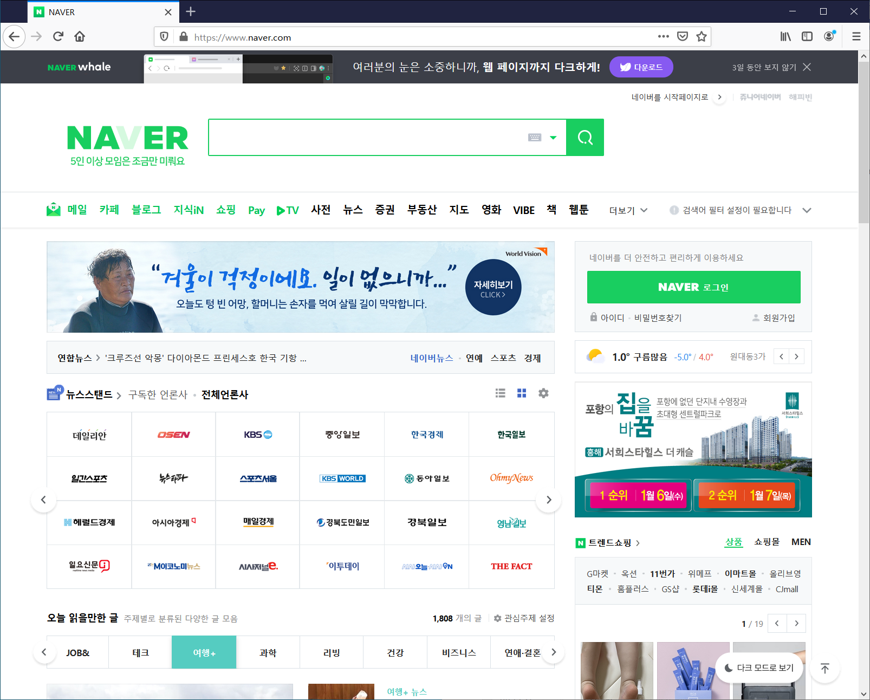Expand the 검색어 필터 settings chevron

(x=807, y=210)
